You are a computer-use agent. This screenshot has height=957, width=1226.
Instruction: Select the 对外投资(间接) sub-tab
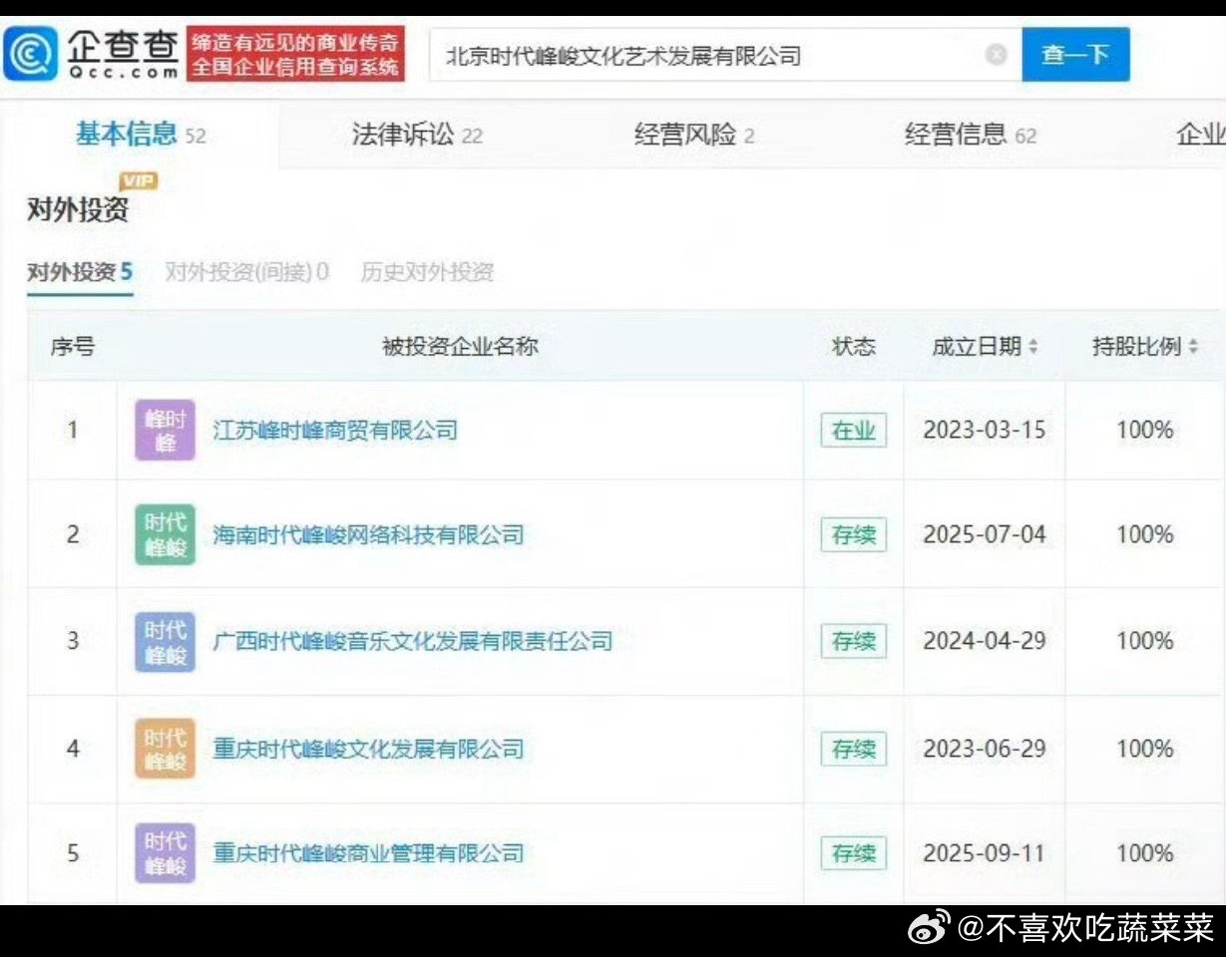pyautogui.click(x=246, y=272)
